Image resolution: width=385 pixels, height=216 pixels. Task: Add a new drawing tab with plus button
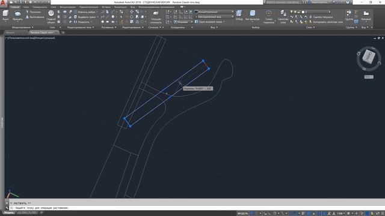63,32
